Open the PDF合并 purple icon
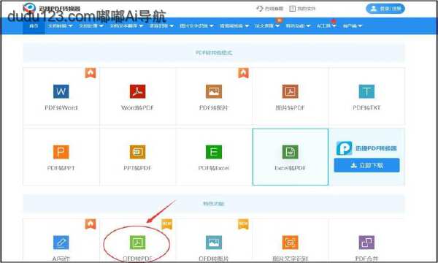 click(366, 243)
